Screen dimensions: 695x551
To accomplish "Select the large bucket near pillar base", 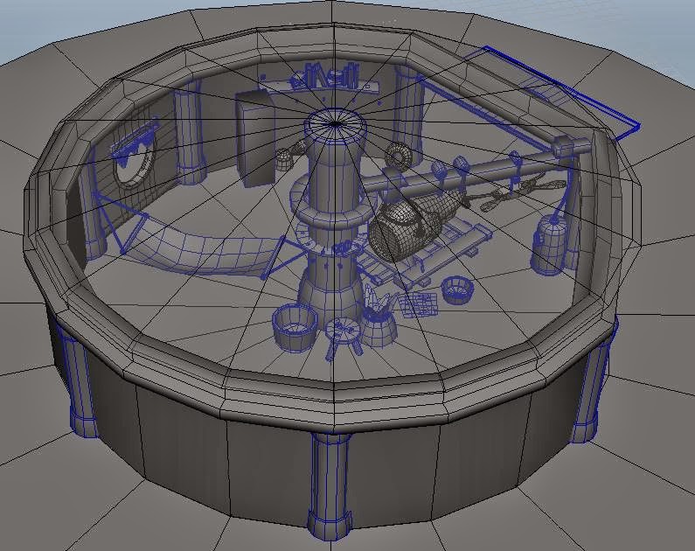I will (295, 327).
